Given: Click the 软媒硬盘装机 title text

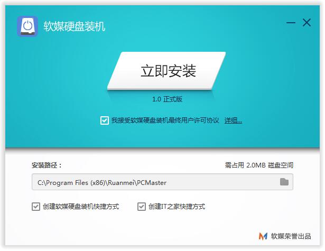Looking at the screenshot, I should pos(74,26).
